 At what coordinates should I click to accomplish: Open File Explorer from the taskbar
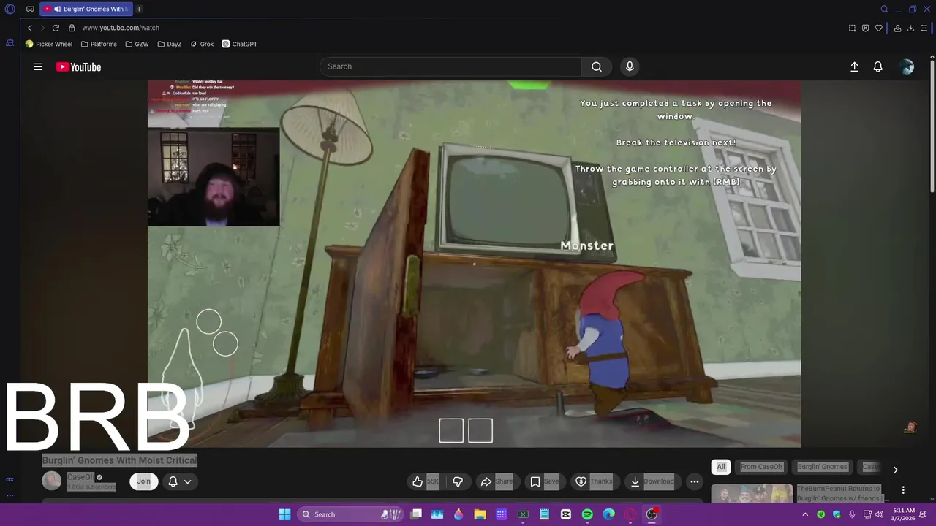(x=480, y=514)
